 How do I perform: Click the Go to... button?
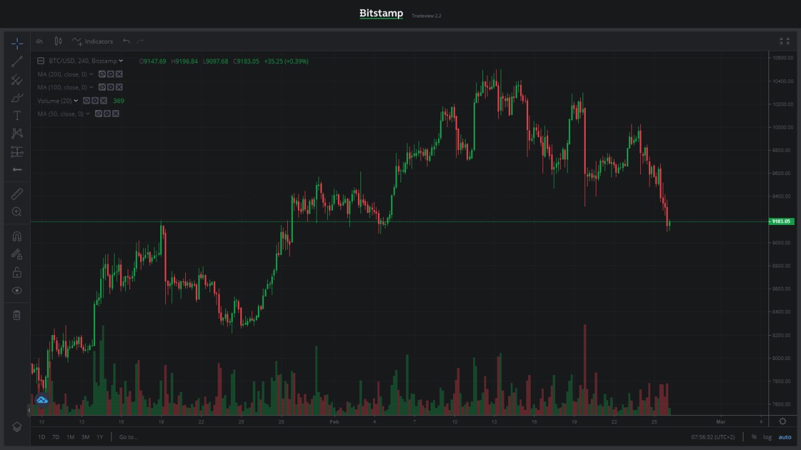[128, 437]
